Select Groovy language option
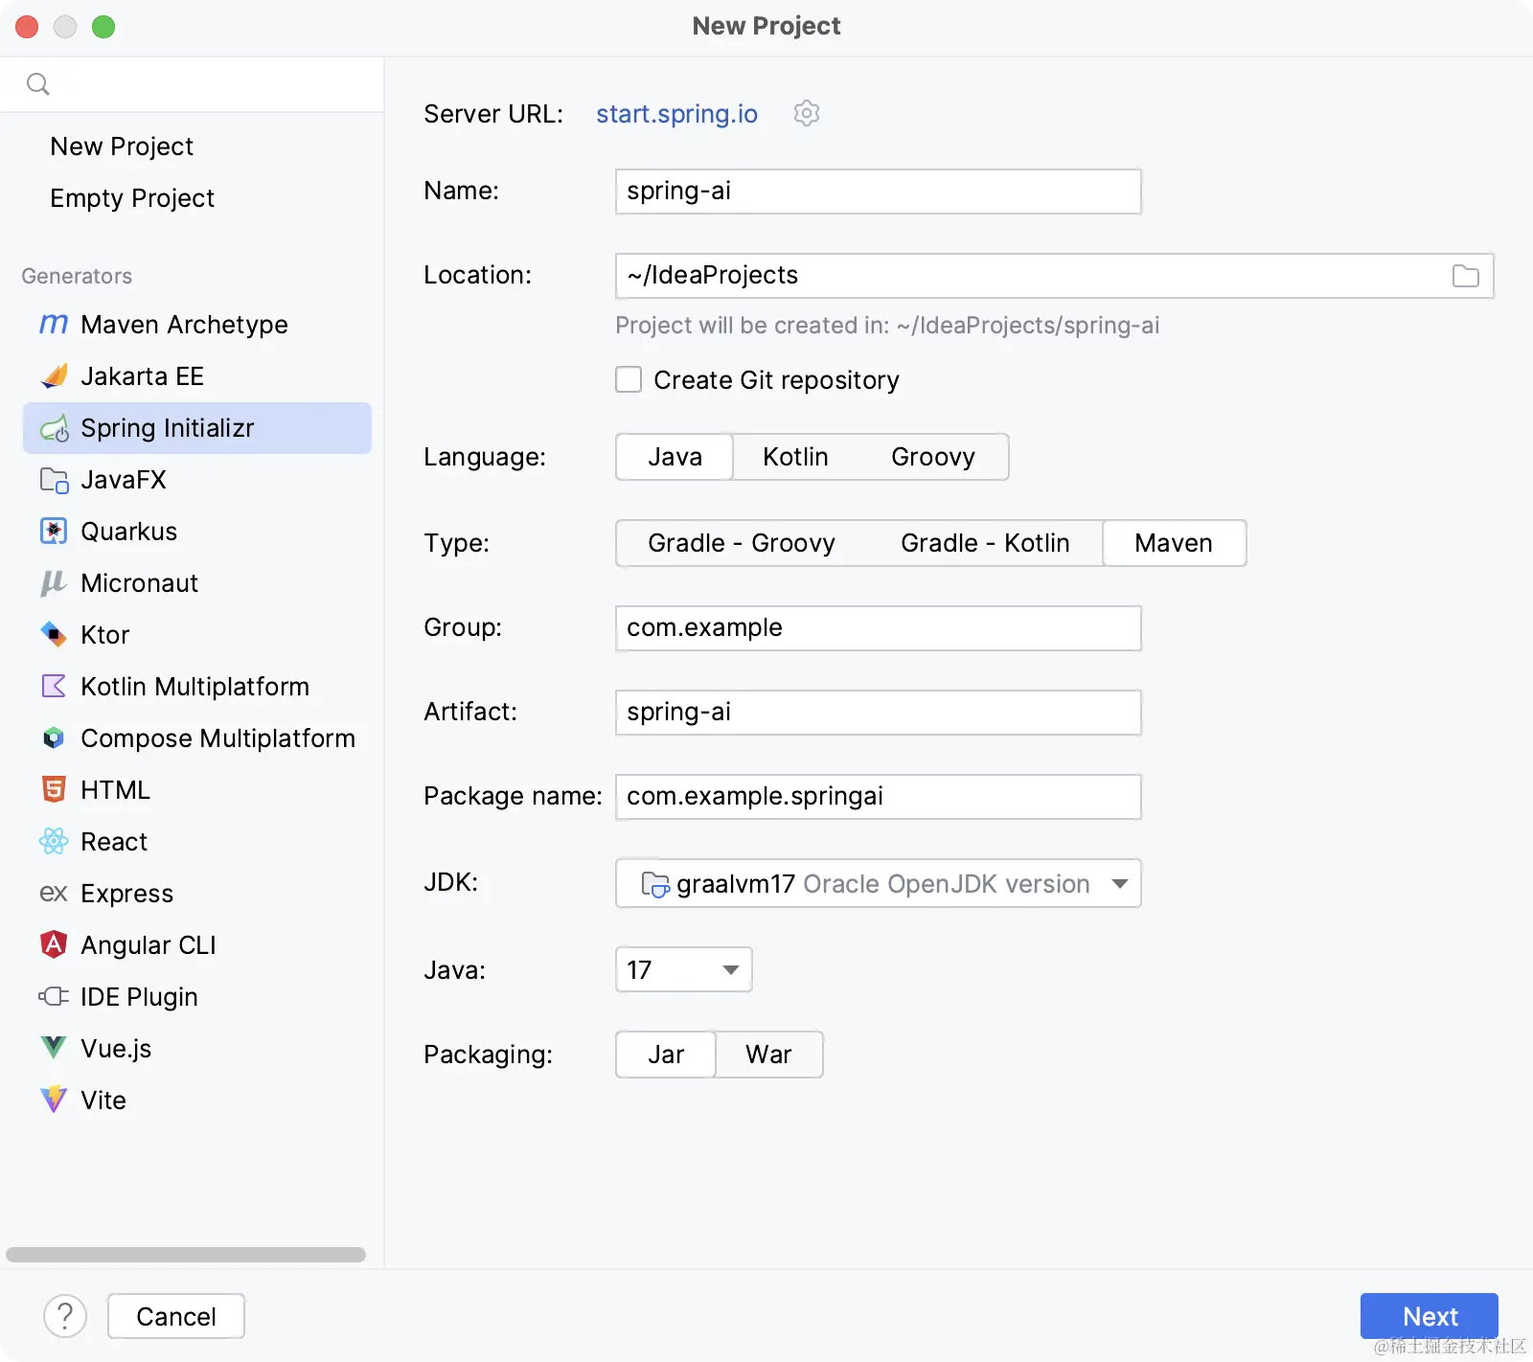 tap(933, 457)
